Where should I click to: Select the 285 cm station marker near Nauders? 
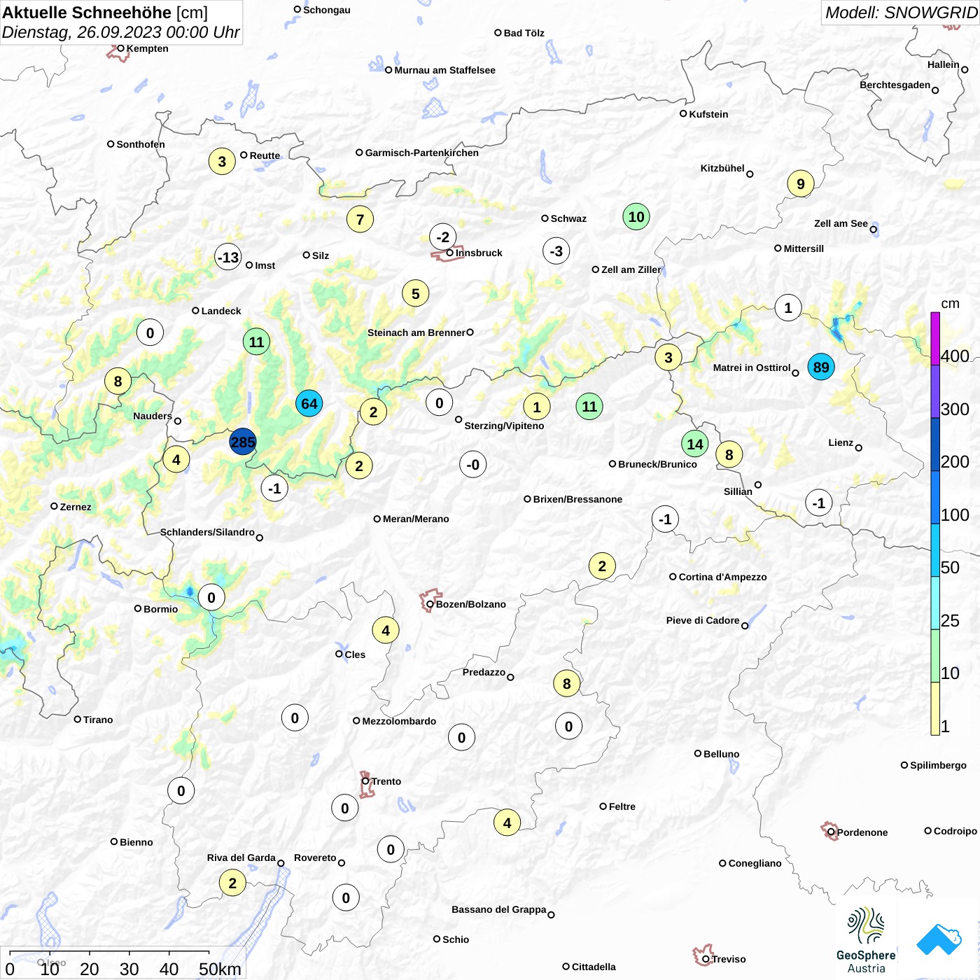[x=243, y=442]
